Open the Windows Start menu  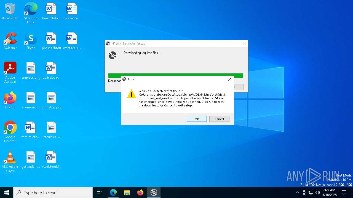click(7, 193)
